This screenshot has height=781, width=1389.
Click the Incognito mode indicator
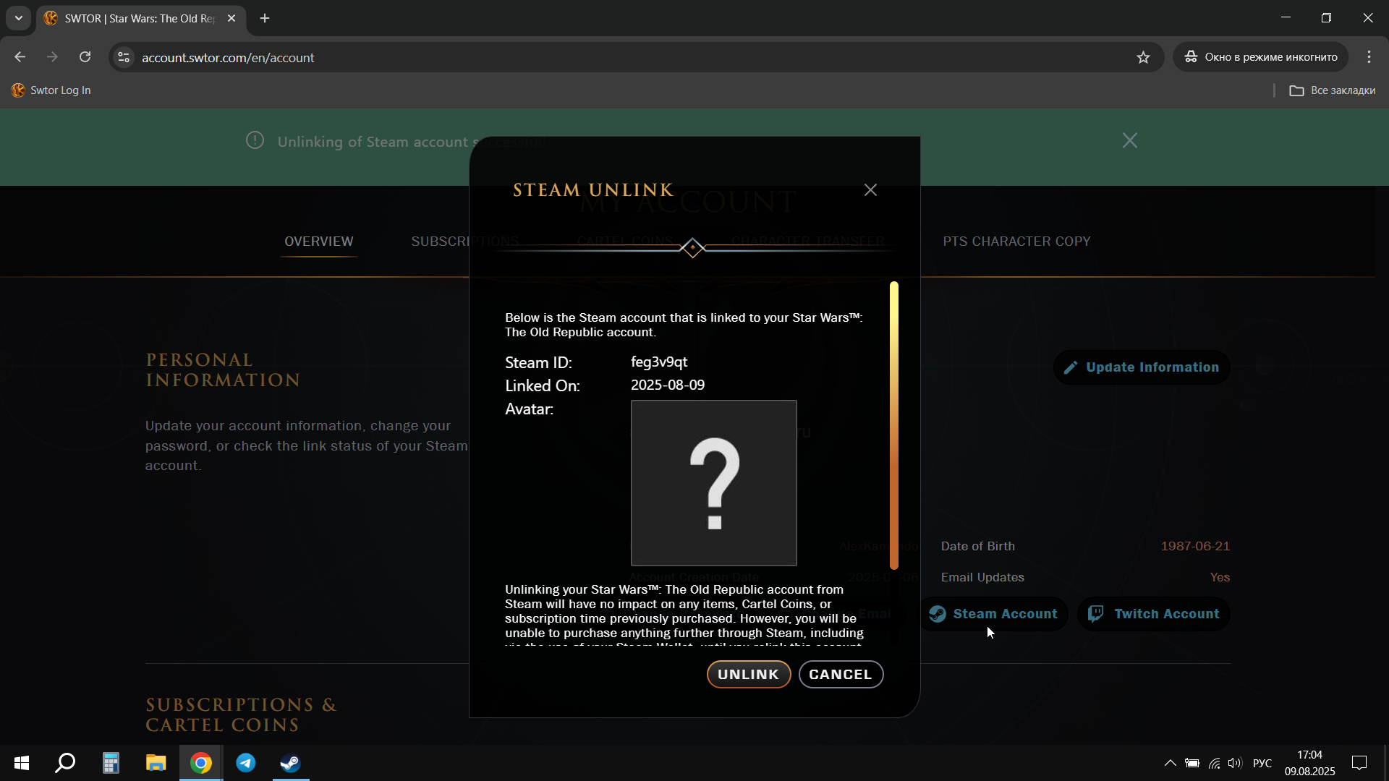(1261, 57)
